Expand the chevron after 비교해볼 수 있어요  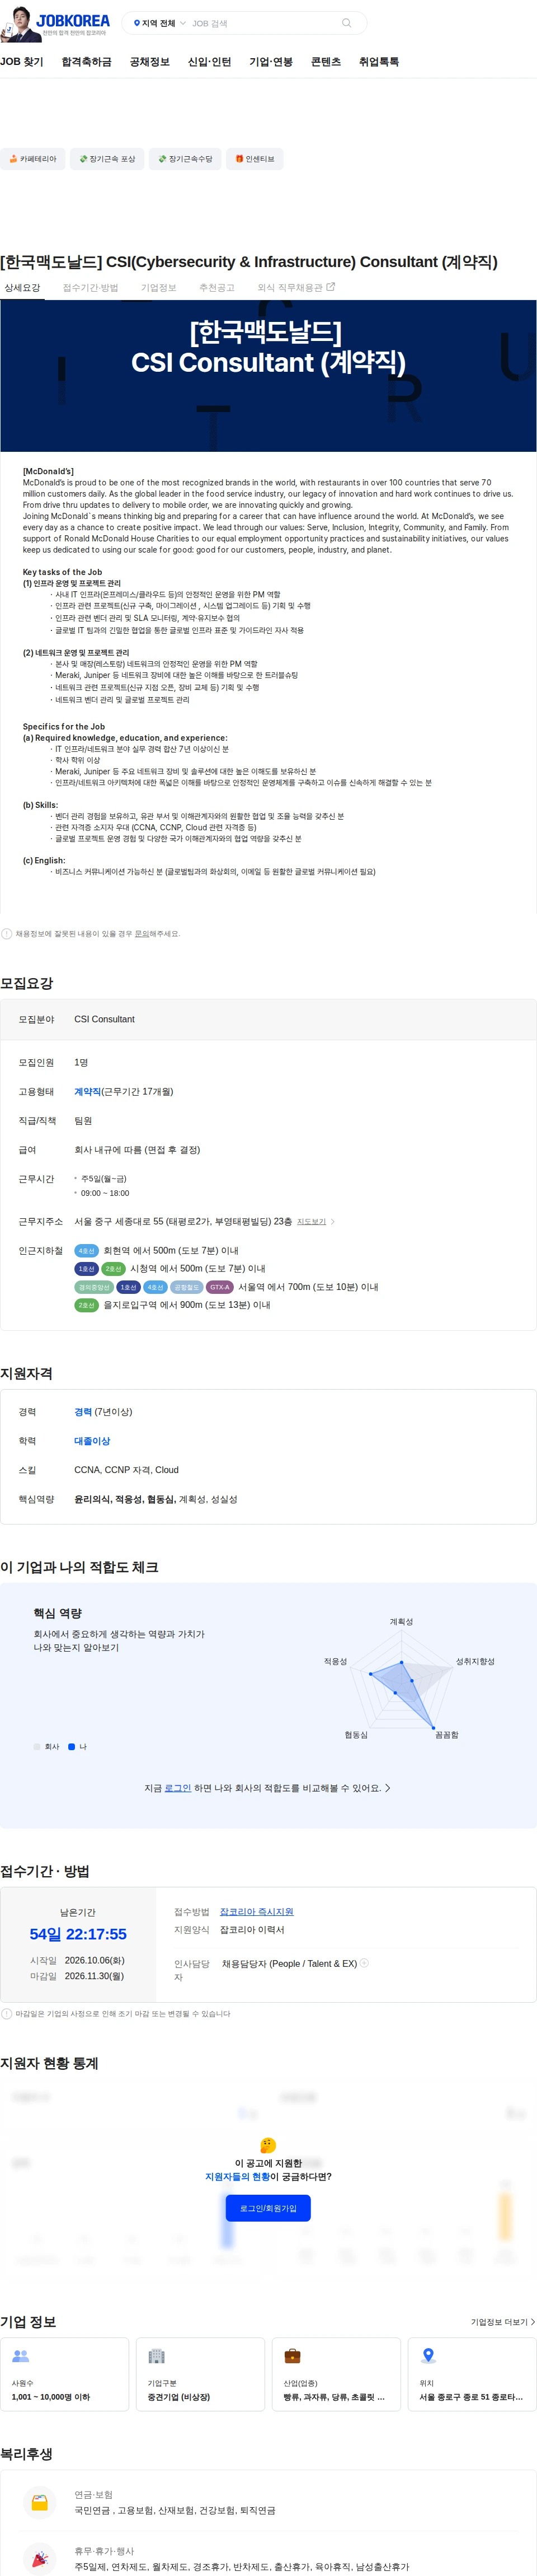click(388, 1788)
